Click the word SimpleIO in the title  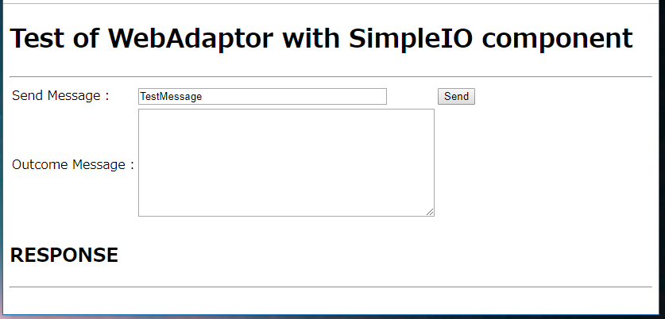click(x=411, y=38)
